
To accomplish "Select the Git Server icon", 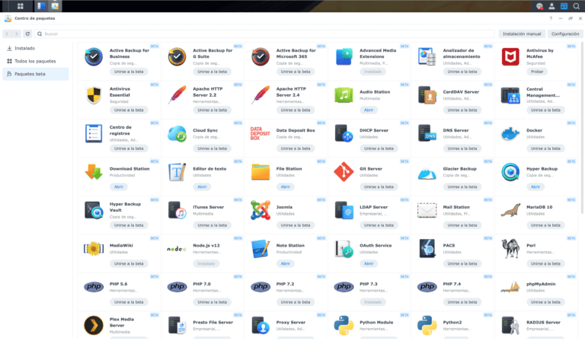I will pos(344,172).
